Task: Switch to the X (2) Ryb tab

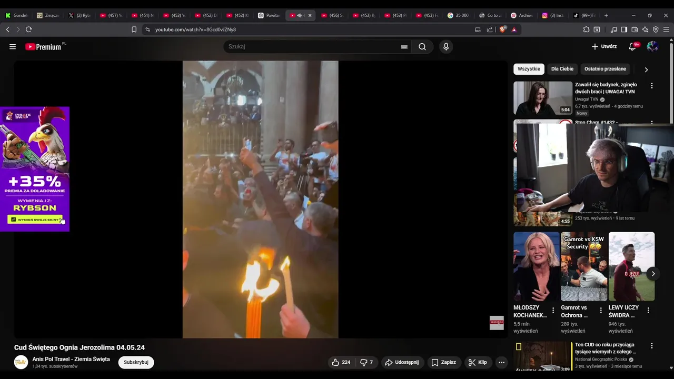Action: click(80, 15)
